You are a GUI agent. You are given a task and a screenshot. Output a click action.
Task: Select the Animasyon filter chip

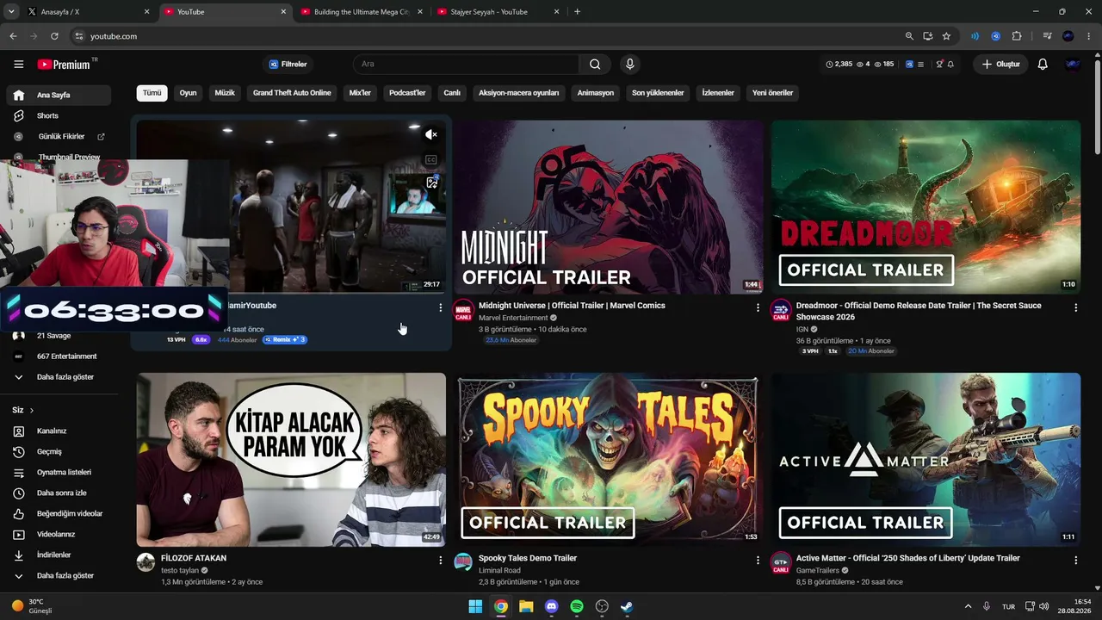(596, 93)
